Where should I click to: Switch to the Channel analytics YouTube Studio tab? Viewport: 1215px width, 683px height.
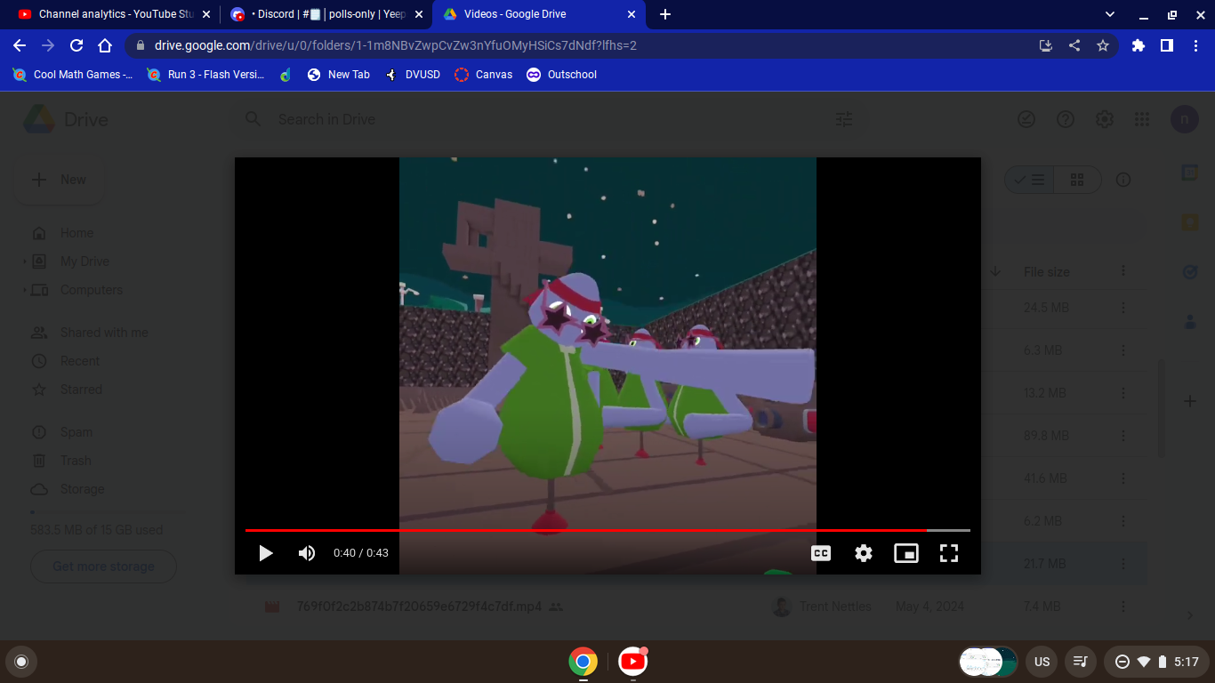coord(114,14)
